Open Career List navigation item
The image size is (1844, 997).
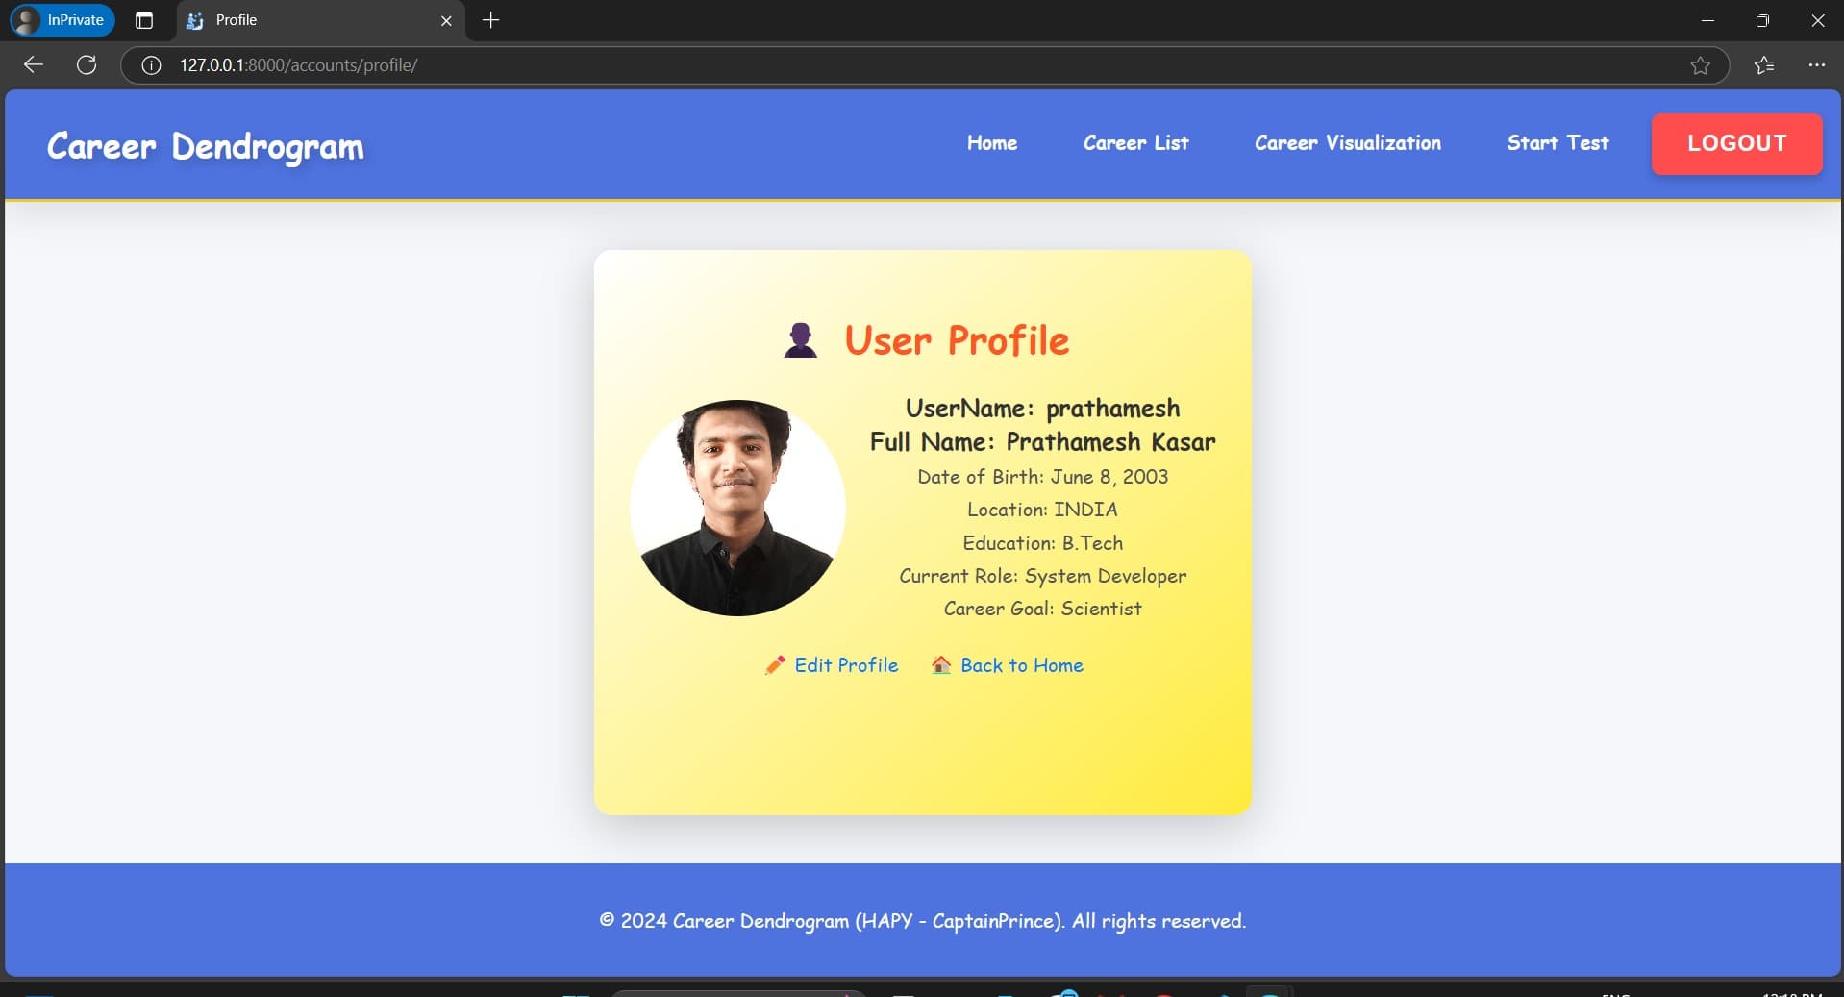pos(1135,143)
